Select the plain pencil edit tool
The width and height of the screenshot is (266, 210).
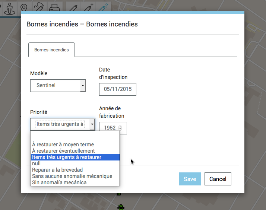73,8
